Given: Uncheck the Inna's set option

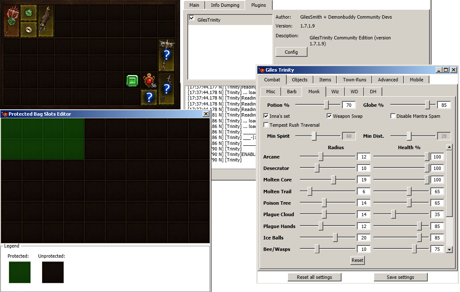Looking at the screenshot, I should coord(266,116).
